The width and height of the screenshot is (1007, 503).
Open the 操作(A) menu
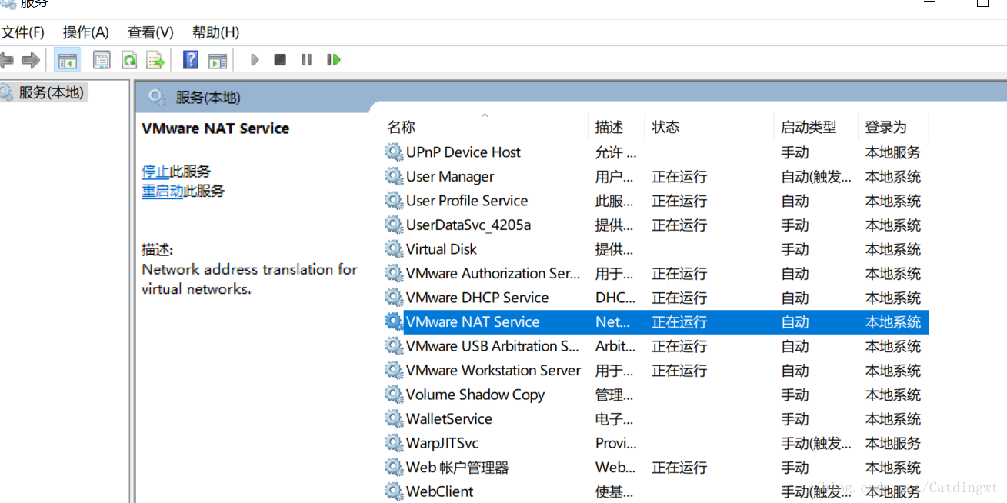point(86,32)
